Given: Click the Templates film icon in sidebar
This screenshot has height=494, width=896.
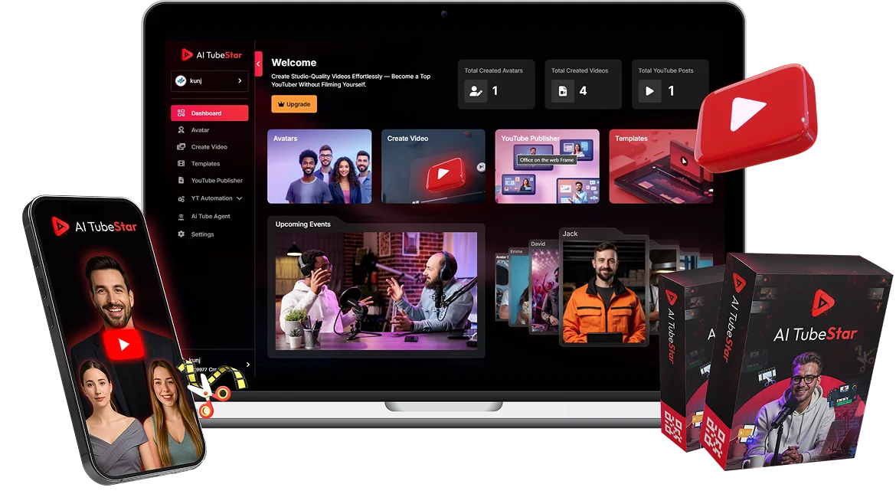Looking at the screenshot, I should coord(181,164).
